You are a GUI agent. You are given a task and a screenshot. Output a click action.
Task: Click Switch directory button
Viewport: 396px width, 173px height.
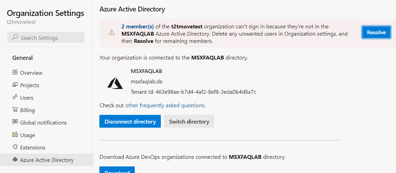click(x=189, y=121)
